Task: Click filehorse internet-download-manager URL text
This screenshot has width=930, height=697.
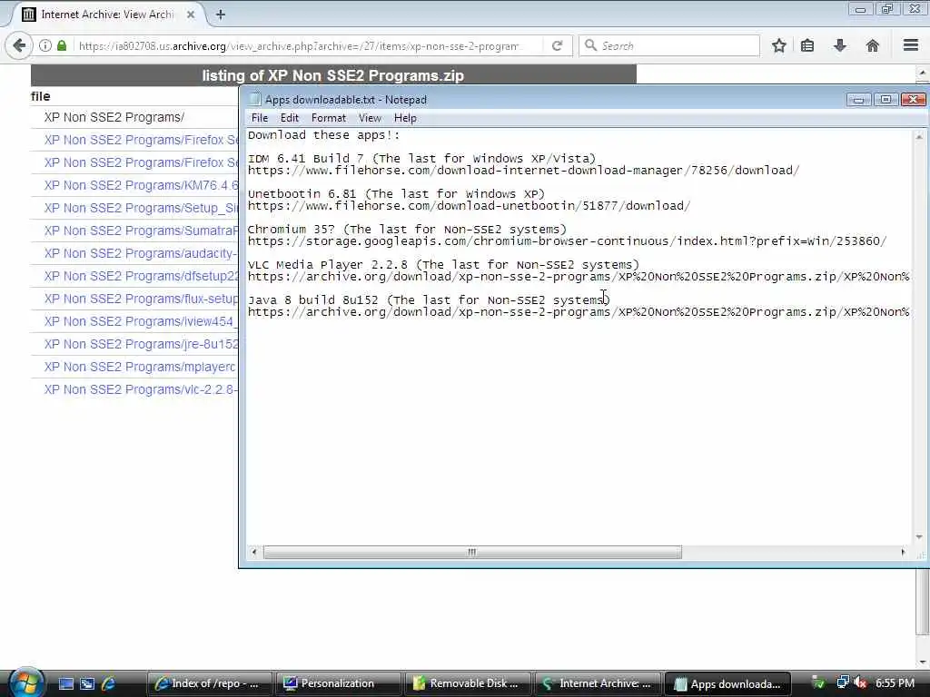Action: pyautogui.click(x=524, y=171)
